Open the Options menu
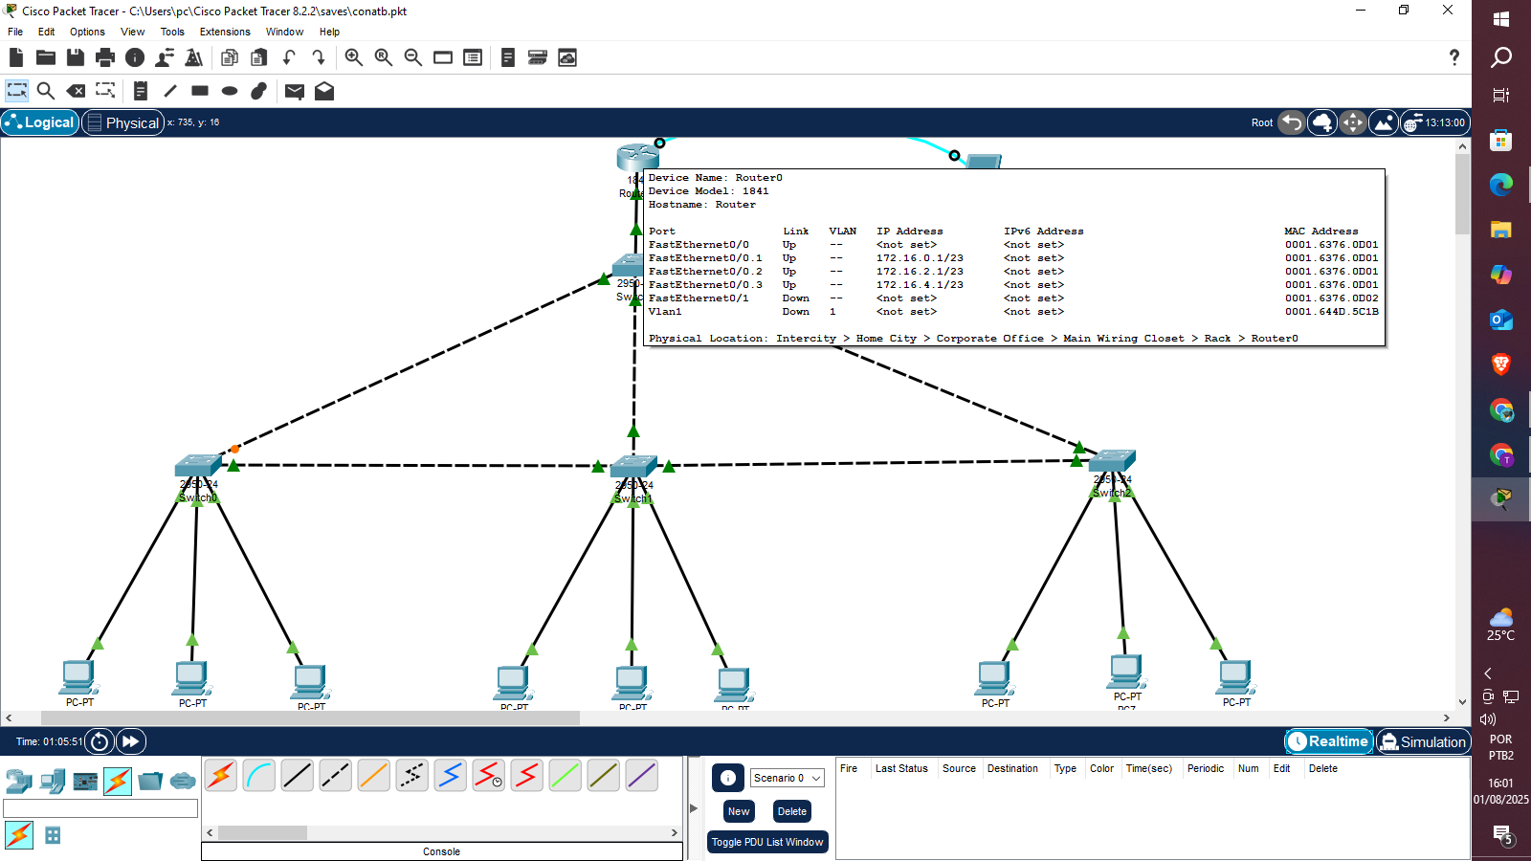Image resolution: width=1531 pixels, height=861 pixels. click(87, 32)
